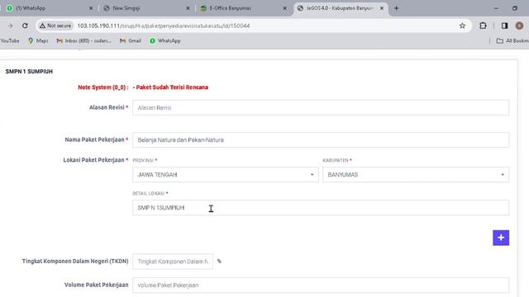Add another location with plus button

[x=501, y=238]
